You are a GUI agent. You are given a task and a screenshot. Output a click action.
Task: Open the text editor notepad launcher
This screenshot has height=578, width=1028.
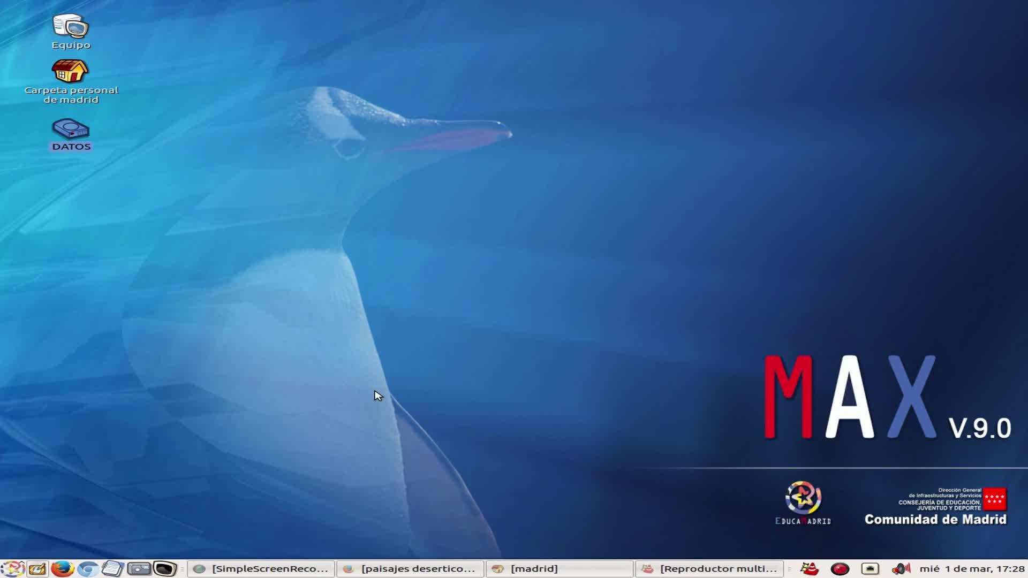[112, 568]
